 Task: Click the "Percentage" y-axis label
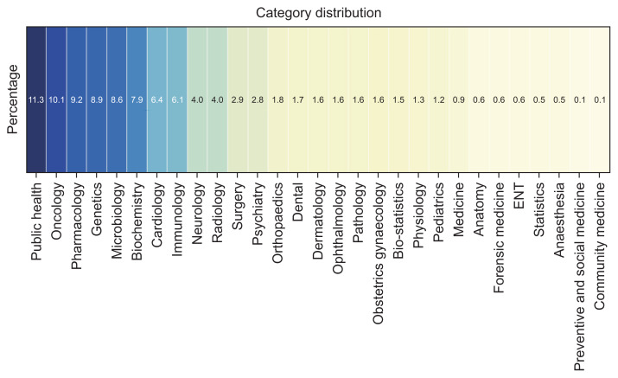pyautogui.click(x=13, y=100)
